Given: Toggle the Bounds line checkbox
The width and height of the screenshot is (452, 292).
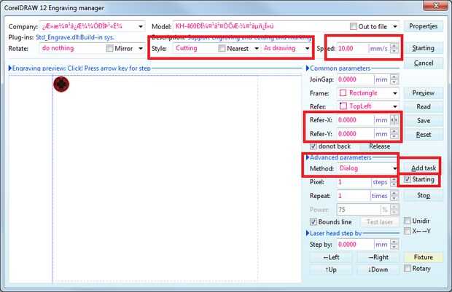Looking at the screenshot, I should coord(313,222).
